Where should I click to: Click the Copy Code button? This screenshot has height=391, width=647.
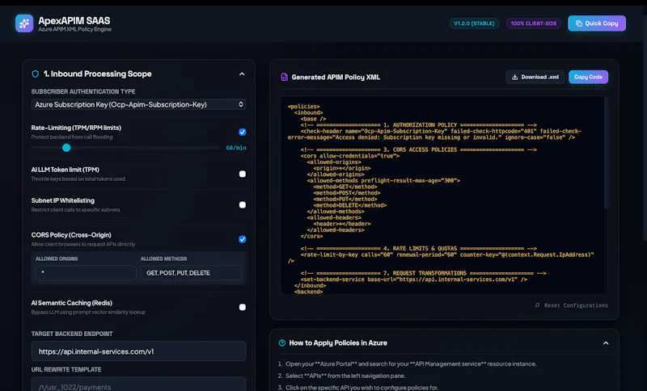pos(588,77)
